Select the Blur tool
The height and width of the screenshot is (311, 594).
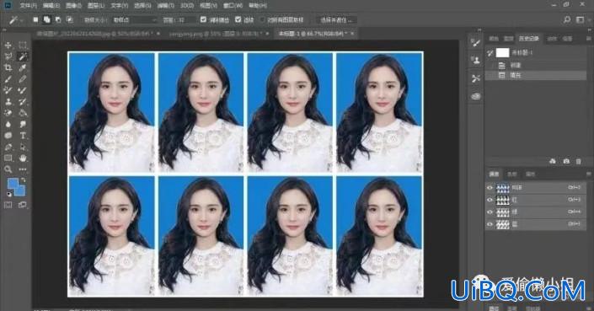(x=8, y=124)
